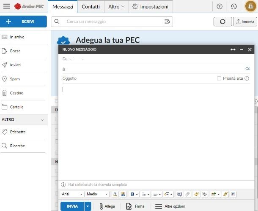
Task: Open the In arrivo folder
Action: tap(24, 37)
